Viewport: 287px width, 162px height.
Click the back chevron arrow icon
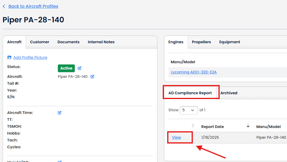4,6
